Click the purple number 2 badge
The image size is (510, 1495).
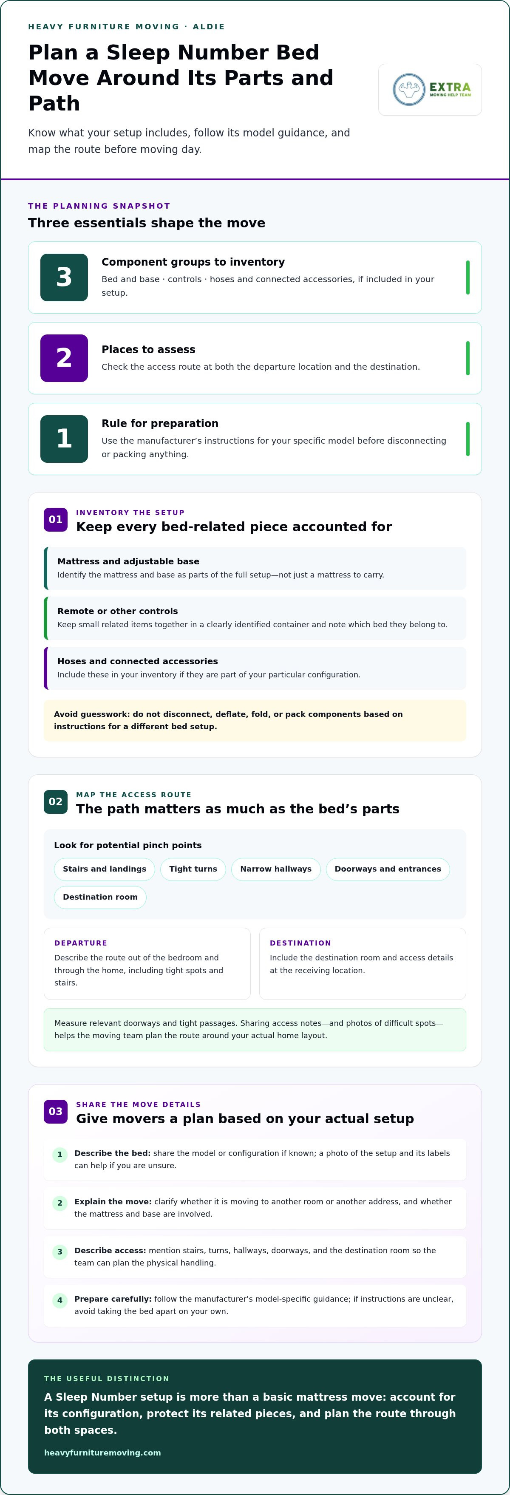(64, 358)
